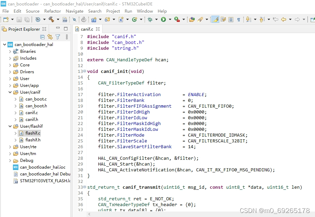Toggle Link with Editor in Project Explorer
The height and width of the screenshot is (217, 315).
pyautogui.click(x=50, y=37)
